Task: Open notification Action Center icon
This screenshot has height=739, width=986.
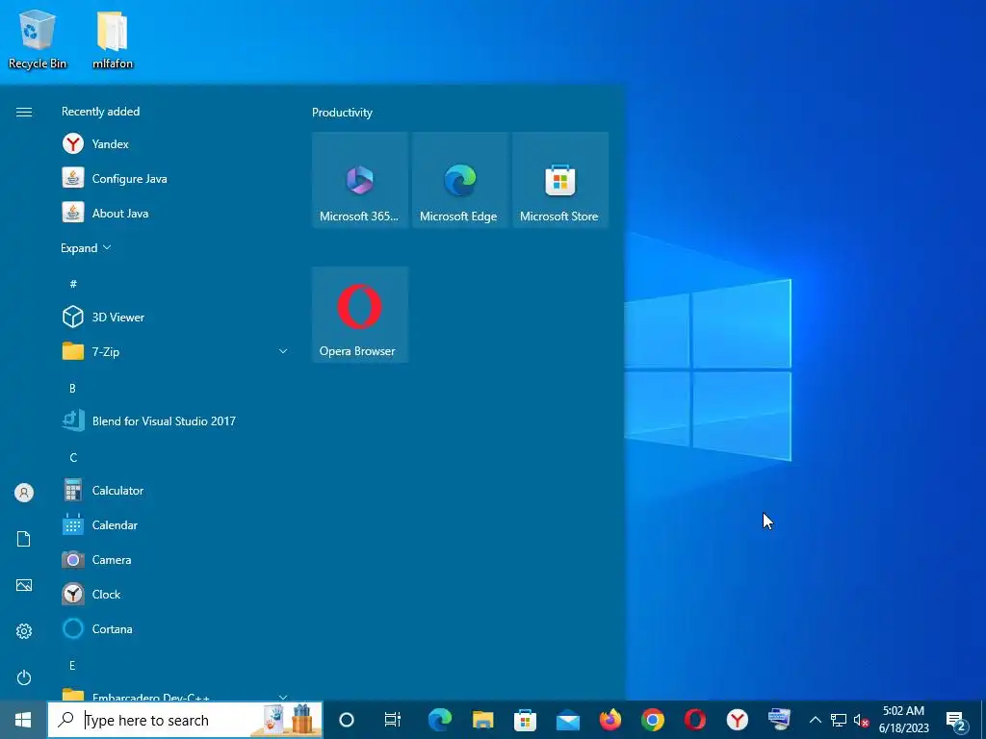Action: 956,721
